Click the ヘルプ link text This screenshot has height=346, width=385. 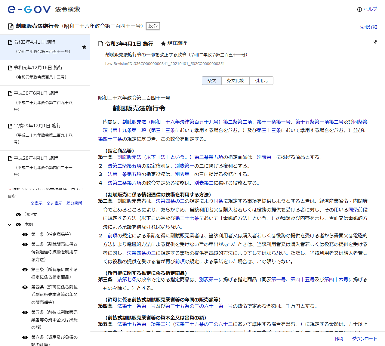tap(370, 9)
